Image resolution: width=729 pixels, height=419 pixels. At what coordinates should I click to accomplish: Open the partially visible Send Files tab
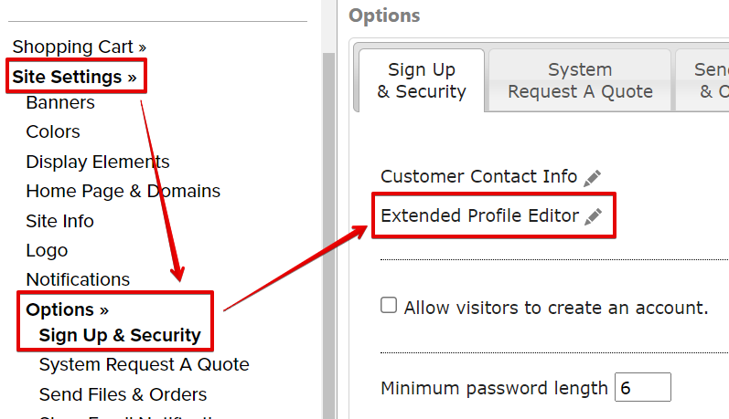tap(702, 80)
